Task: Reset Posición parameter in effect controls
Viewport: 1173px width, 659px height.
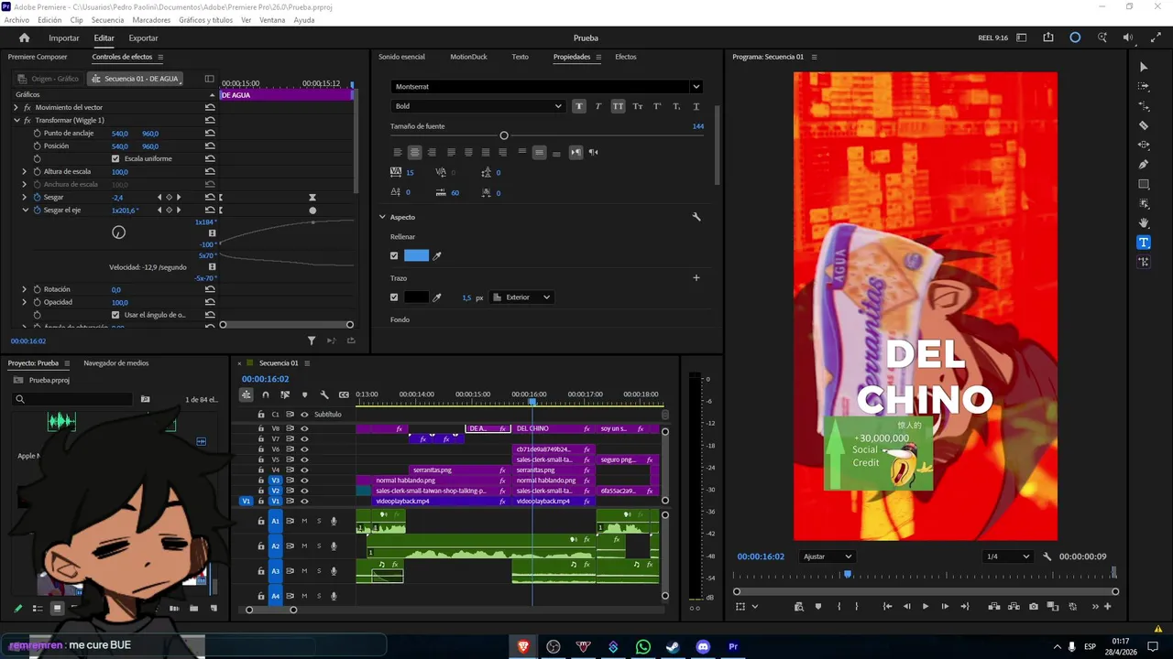Action: 210,146
